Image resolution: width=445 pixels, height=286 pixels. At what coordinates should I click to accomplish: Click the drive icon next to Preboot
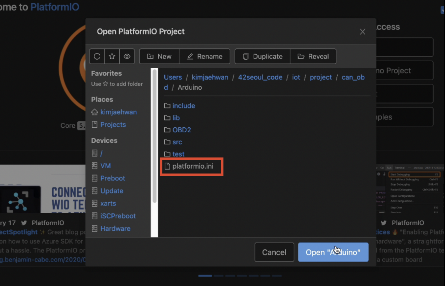pos(94,178)
